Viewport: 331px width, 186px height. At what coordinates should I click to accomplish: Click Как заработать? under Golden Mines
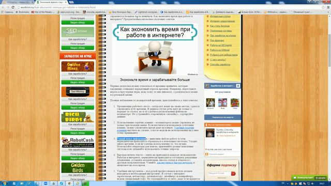click(x=78, y=74)
